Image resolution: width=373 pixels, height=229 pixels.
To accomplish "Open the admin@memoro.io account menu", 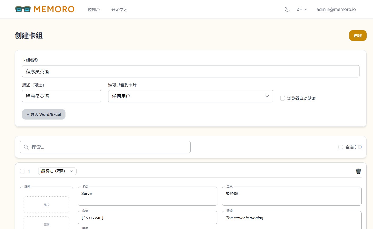I will 336,9.
